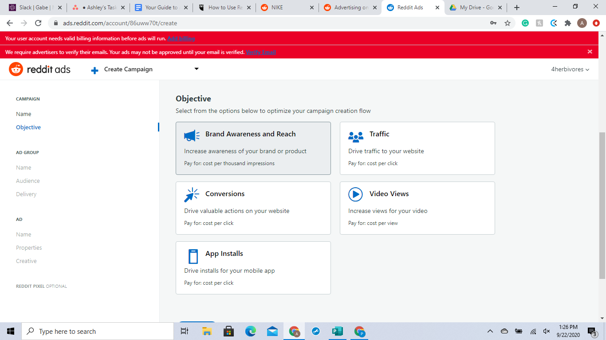Close the Reddit Ads browser tab
606x340 pixels.
click(437, 8)
